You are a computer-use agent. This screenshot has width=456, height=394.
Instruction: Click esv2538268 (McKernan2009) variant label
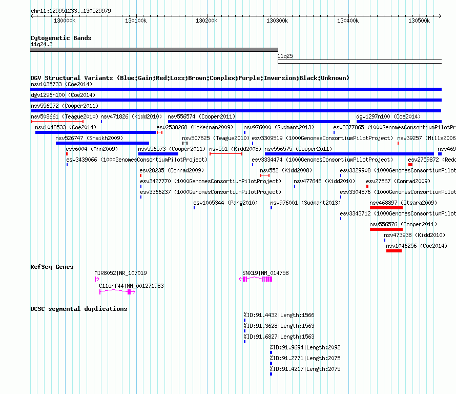coord(195,128)
